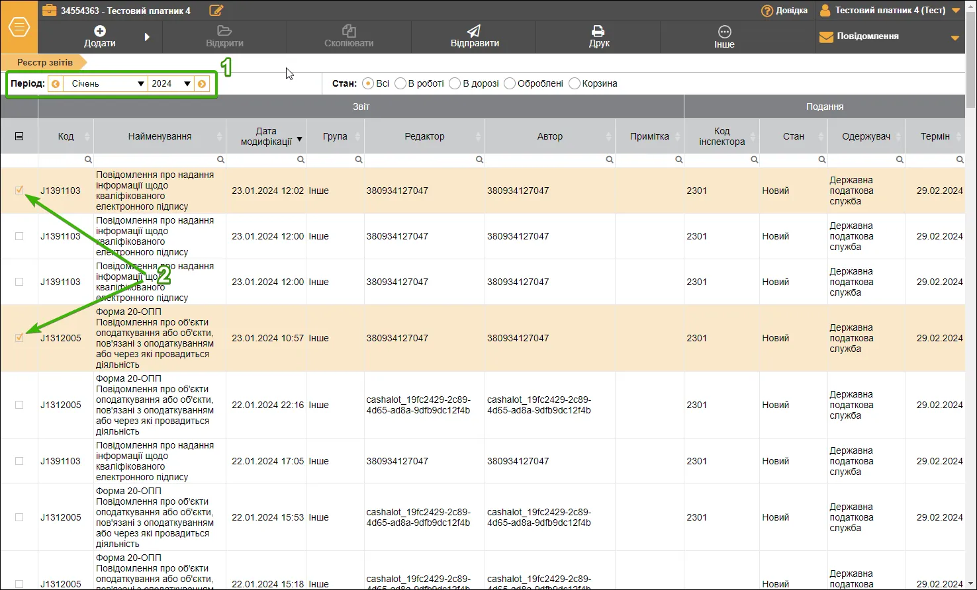Open the main hexagon menu icon

[19, 27]
